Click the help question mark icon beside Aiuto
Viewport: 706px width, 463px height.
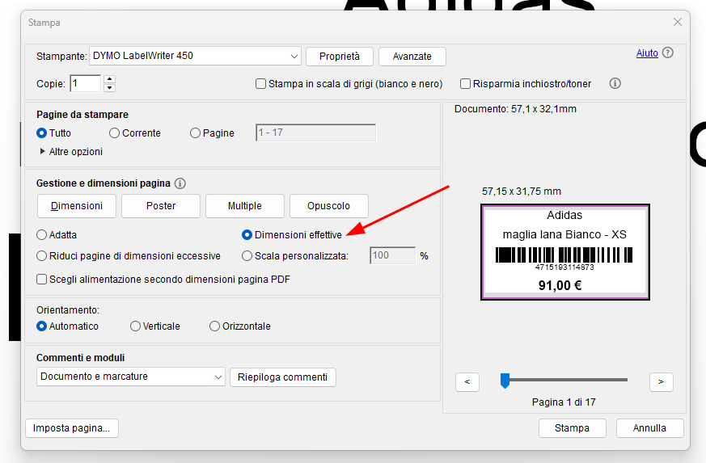668,53
